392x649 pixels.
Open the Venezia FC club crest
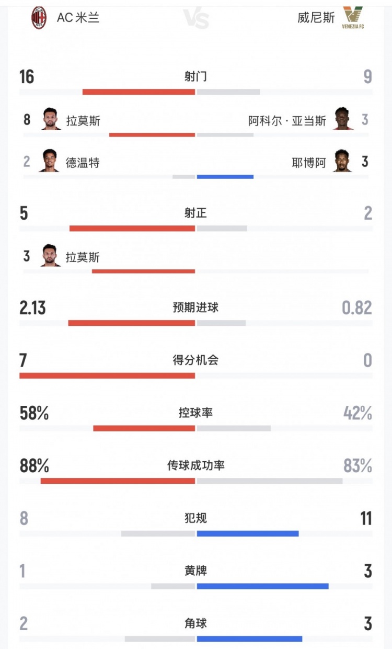354,17
